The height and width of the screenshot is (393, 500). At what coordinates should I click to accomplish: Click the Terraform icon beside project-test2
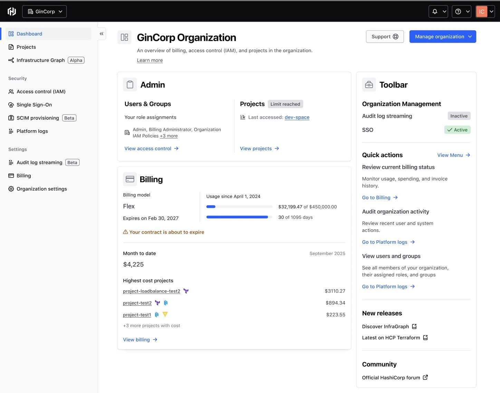[x=157, y=303]
